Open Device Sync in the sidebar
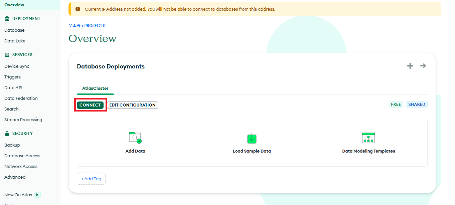 (x=17, y=66)
